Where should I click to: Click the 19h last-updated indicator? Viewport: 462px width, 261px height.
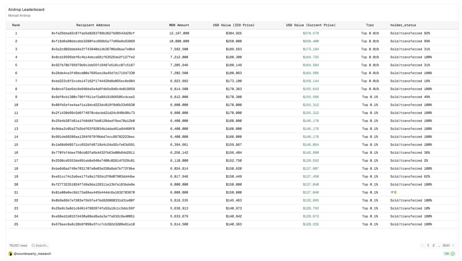[447, 254]
